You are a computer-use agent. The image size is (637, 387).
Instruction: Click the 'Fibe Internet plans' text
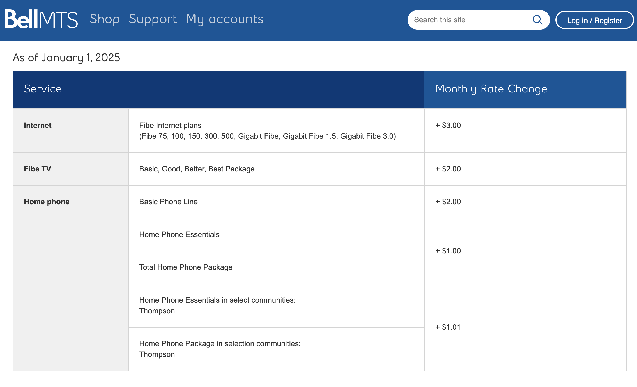170,125
